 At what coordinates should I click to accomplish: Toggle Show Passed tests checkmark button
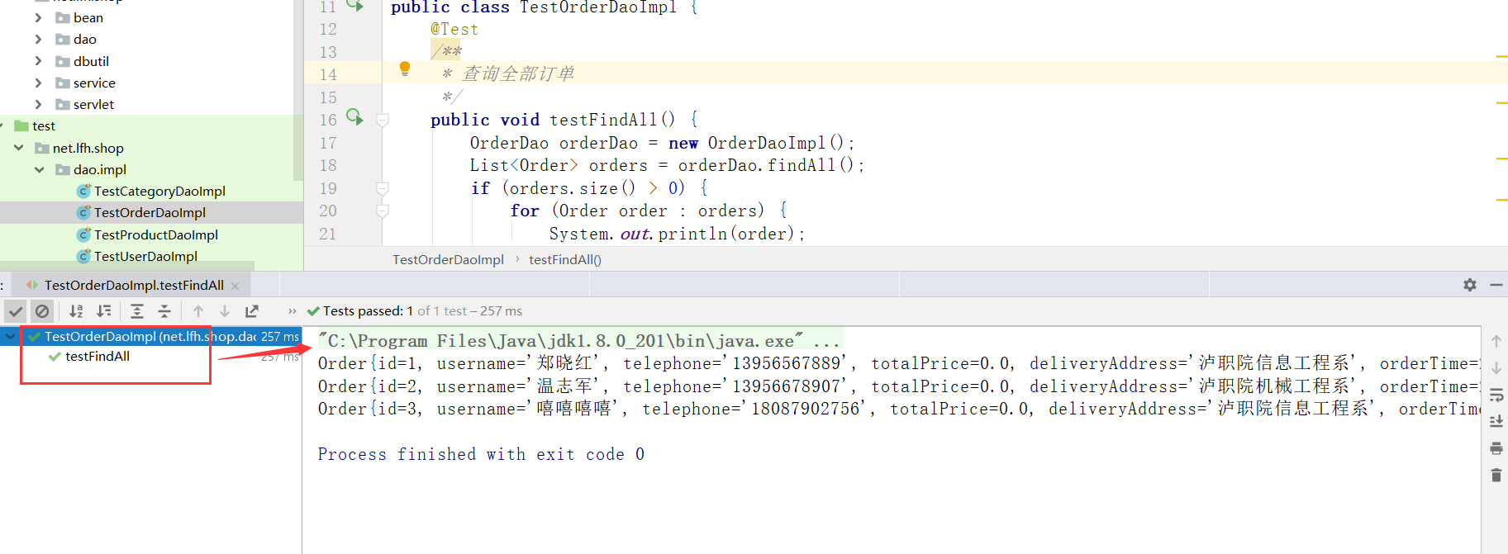point(16,311)
